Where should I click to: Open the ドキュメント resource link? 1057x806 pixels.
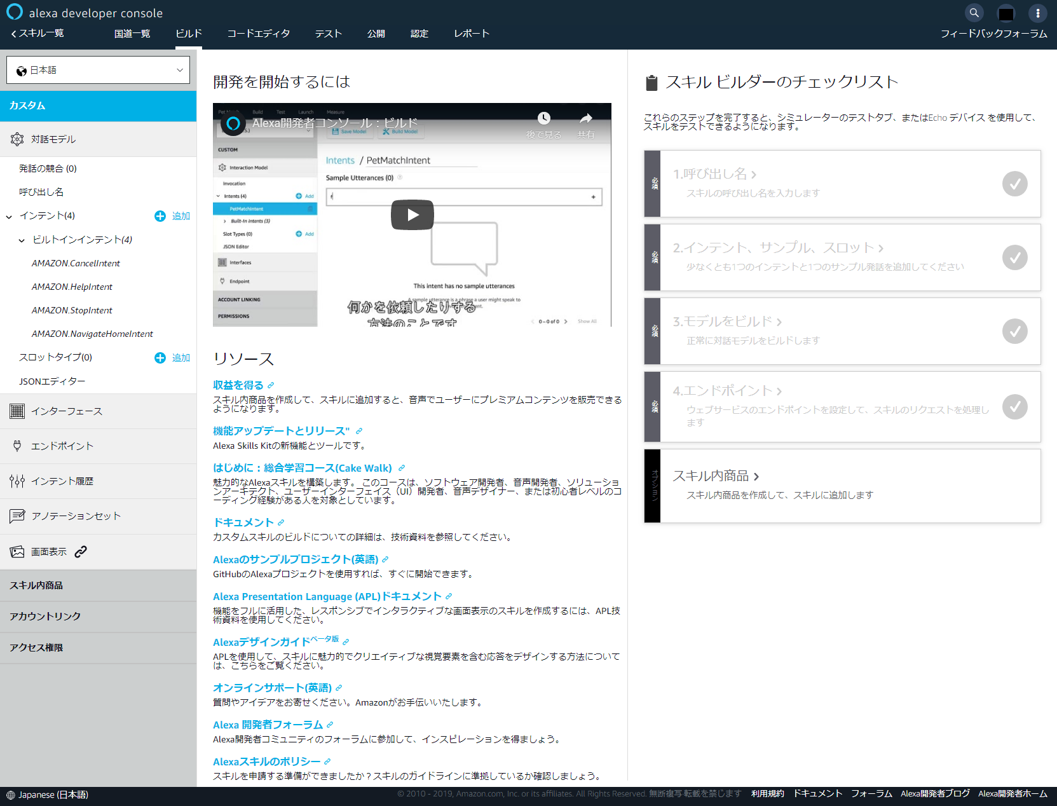pos(243,523)
